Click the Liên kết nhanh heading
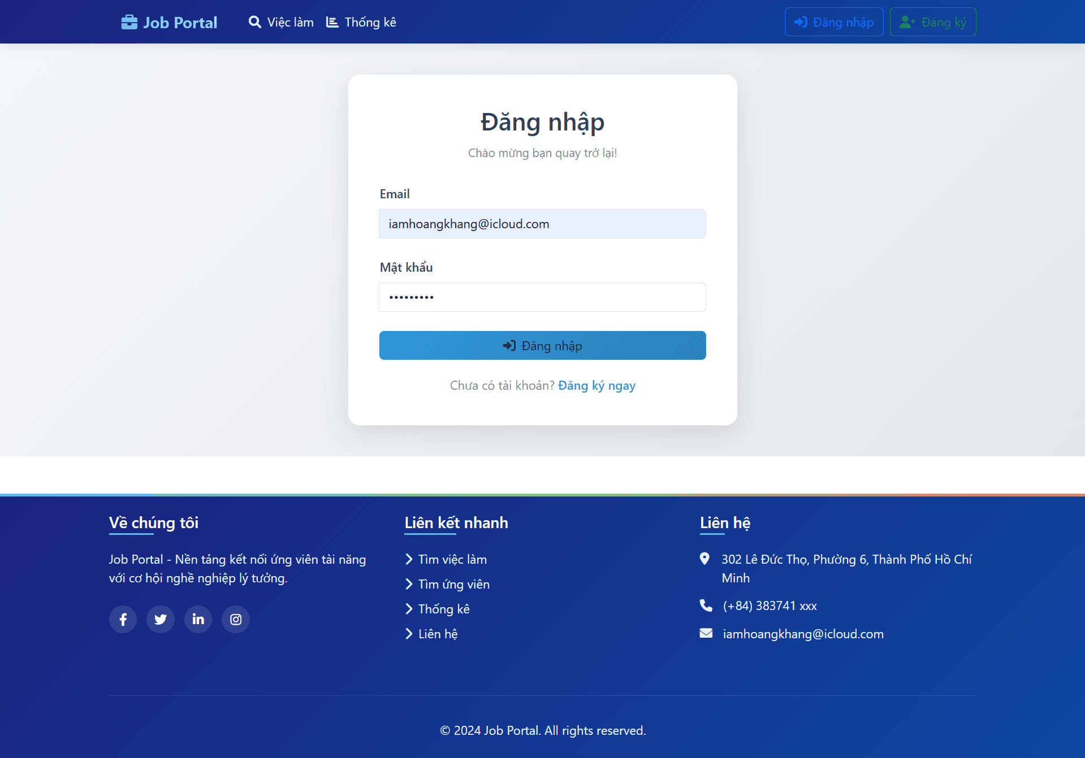Screen dimensions: 1085x758 [456, 522]
